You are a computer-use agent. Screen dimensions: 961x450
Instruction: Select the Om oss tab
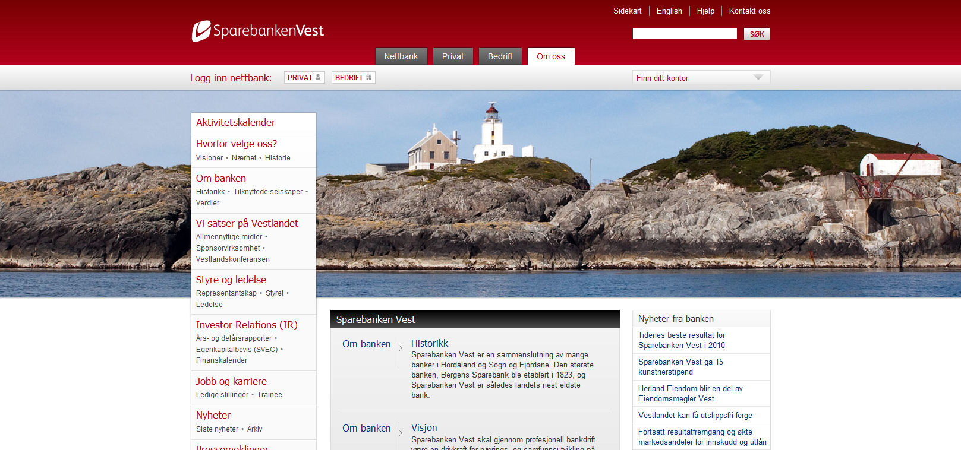tap(551, 56)
